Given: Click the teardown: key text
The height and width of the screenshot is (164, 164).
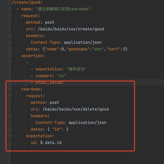Looking at the screenshot, I should click(x=32, y=89).
